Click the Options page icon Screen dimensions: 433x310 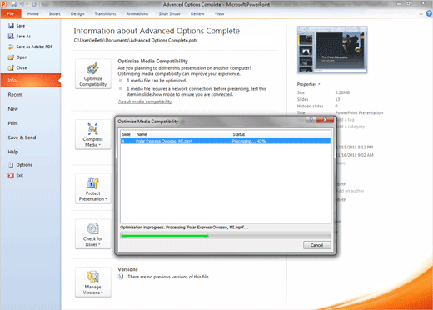pyautogui.click(x=11, y=165)
